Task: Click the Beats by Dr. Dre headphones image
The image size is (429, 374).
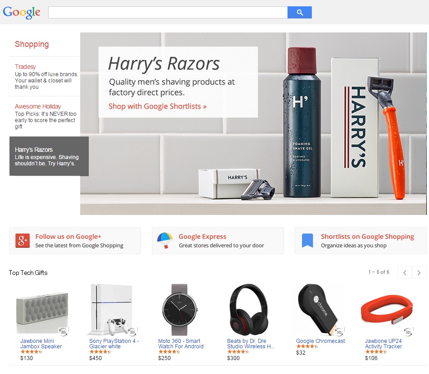Action: click(x=248, y=310)
